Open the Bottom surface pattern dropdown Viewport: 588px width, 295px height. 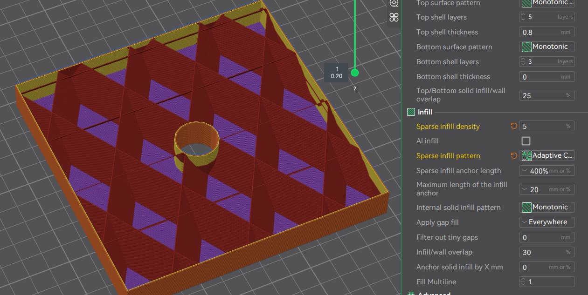click(x=546, y=47)
